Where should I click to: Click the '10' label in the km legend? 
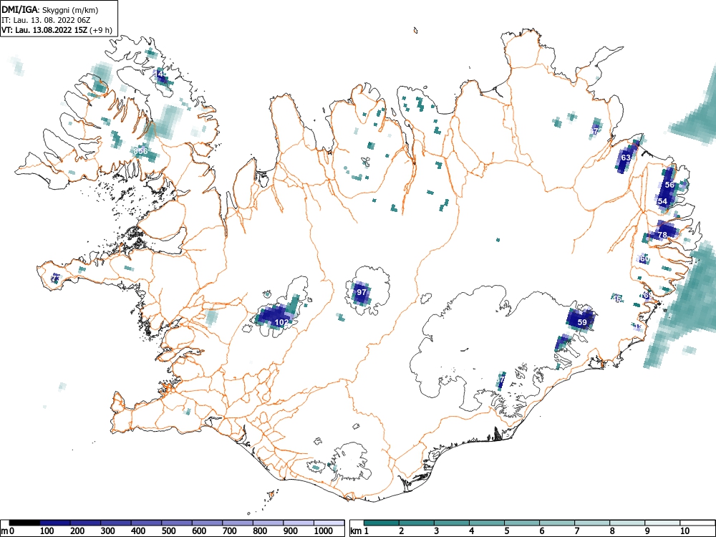(x=684, y=531)
